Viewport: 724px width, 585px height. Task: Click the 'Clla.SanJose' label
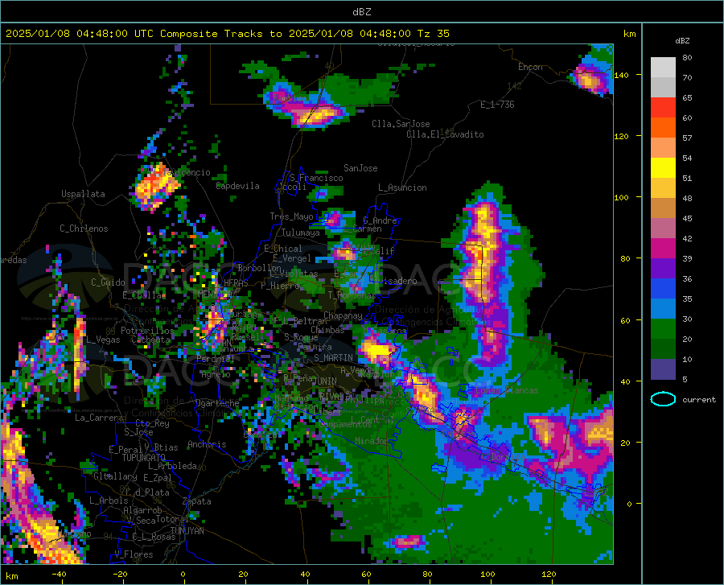401,124
